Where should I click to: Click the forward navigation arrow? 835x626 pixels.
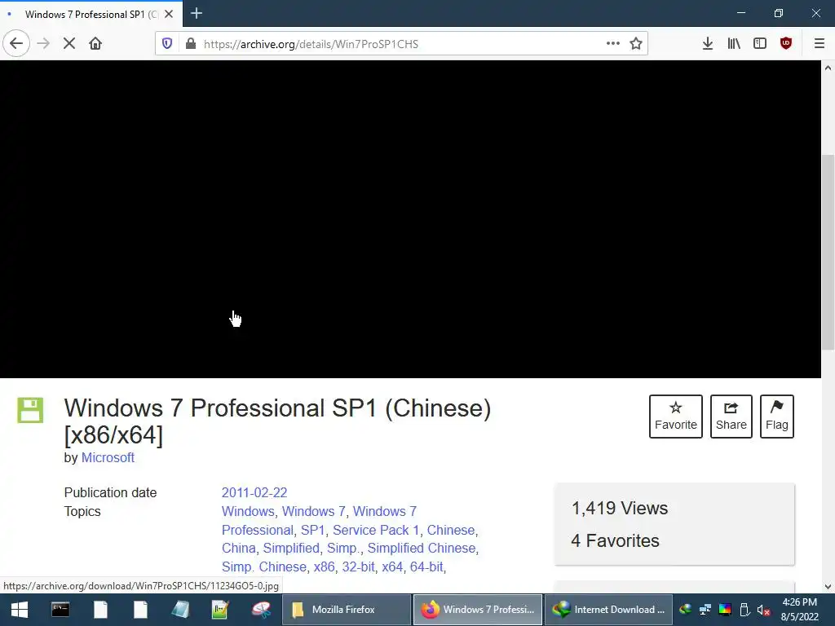coord(44,44)
